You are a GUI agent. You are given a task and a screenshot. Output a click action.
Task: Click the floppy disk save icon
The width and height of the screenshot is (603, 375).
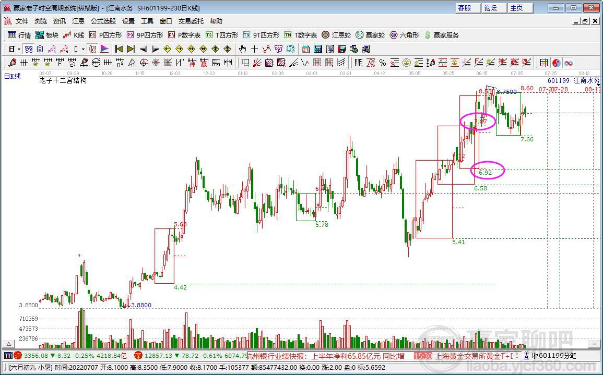coord(342,49)
